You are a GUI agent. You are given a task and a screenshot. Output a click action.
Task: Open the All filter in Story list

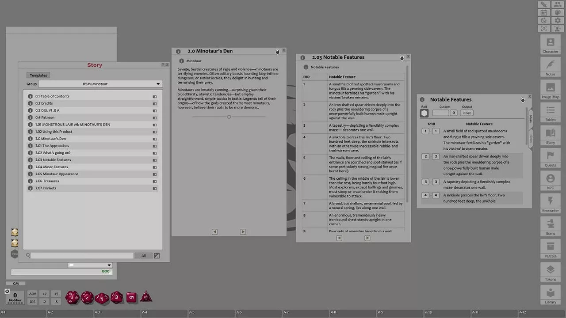pos(143,256)
